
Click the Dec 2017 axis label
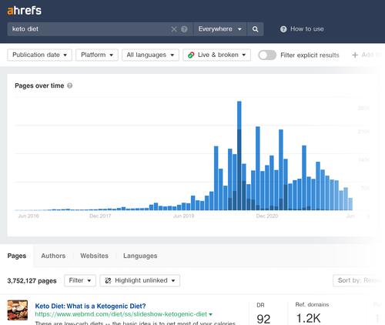[x=100, y=216]
